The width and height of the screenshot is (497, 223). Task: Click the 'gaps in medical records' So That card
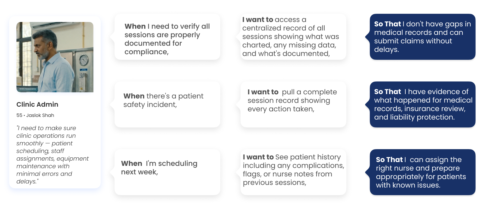(x=423, y=37)
